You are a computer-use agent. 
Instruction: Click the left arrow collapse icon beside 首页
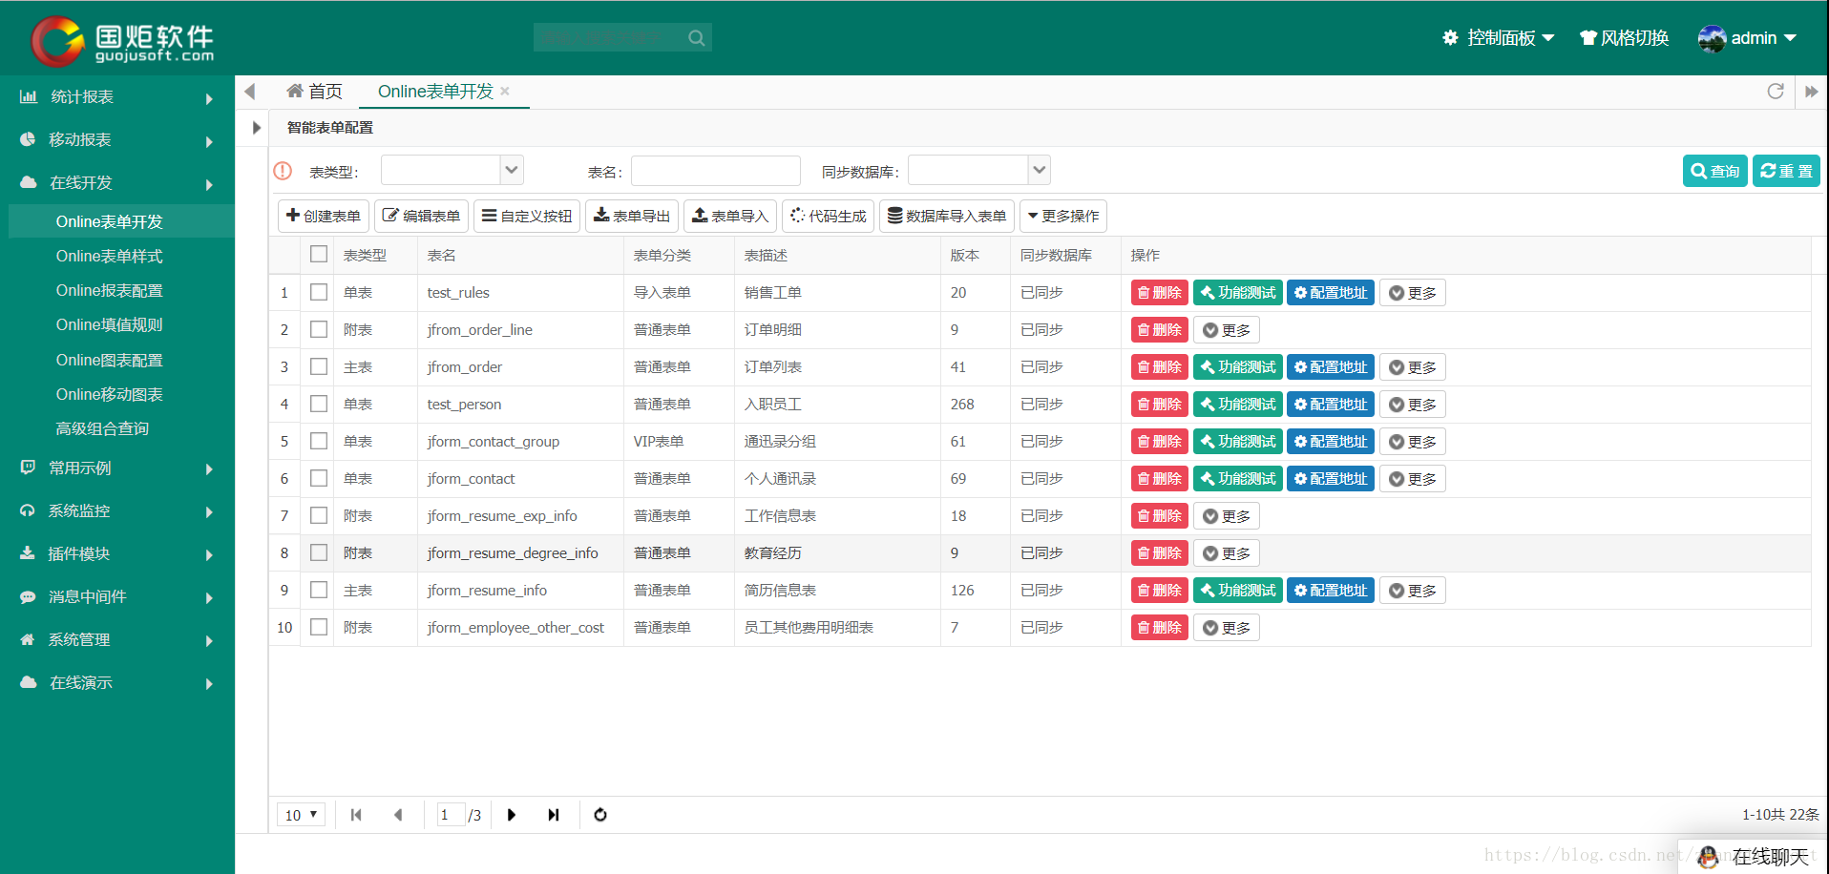[250, 92]
